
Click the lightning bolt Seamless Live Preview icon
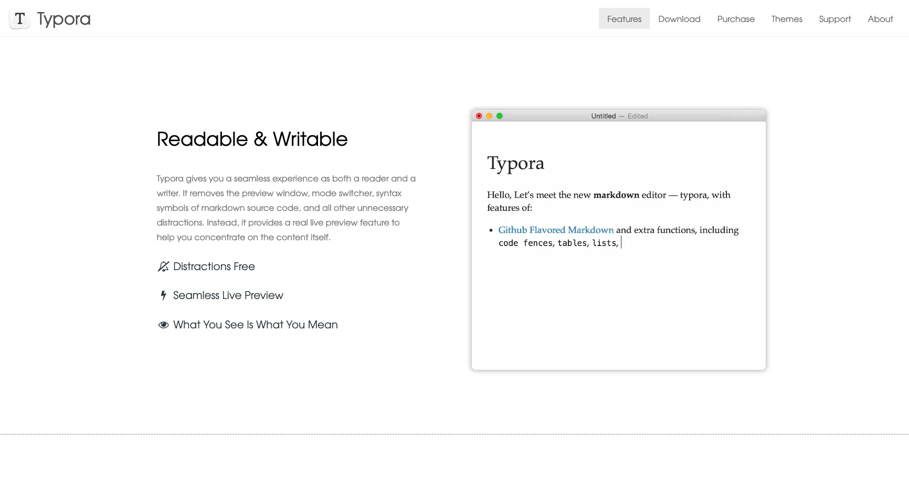click(x=163, y=295)
